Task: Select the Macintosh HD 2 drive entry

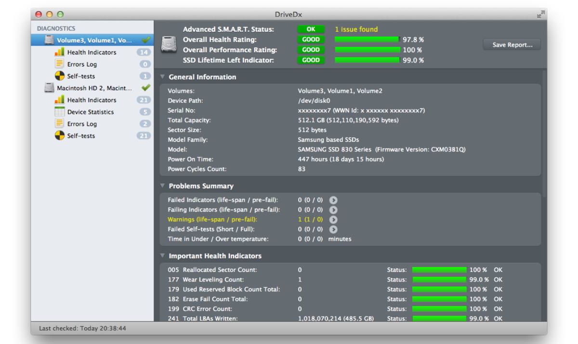Action: coord(92,88)
